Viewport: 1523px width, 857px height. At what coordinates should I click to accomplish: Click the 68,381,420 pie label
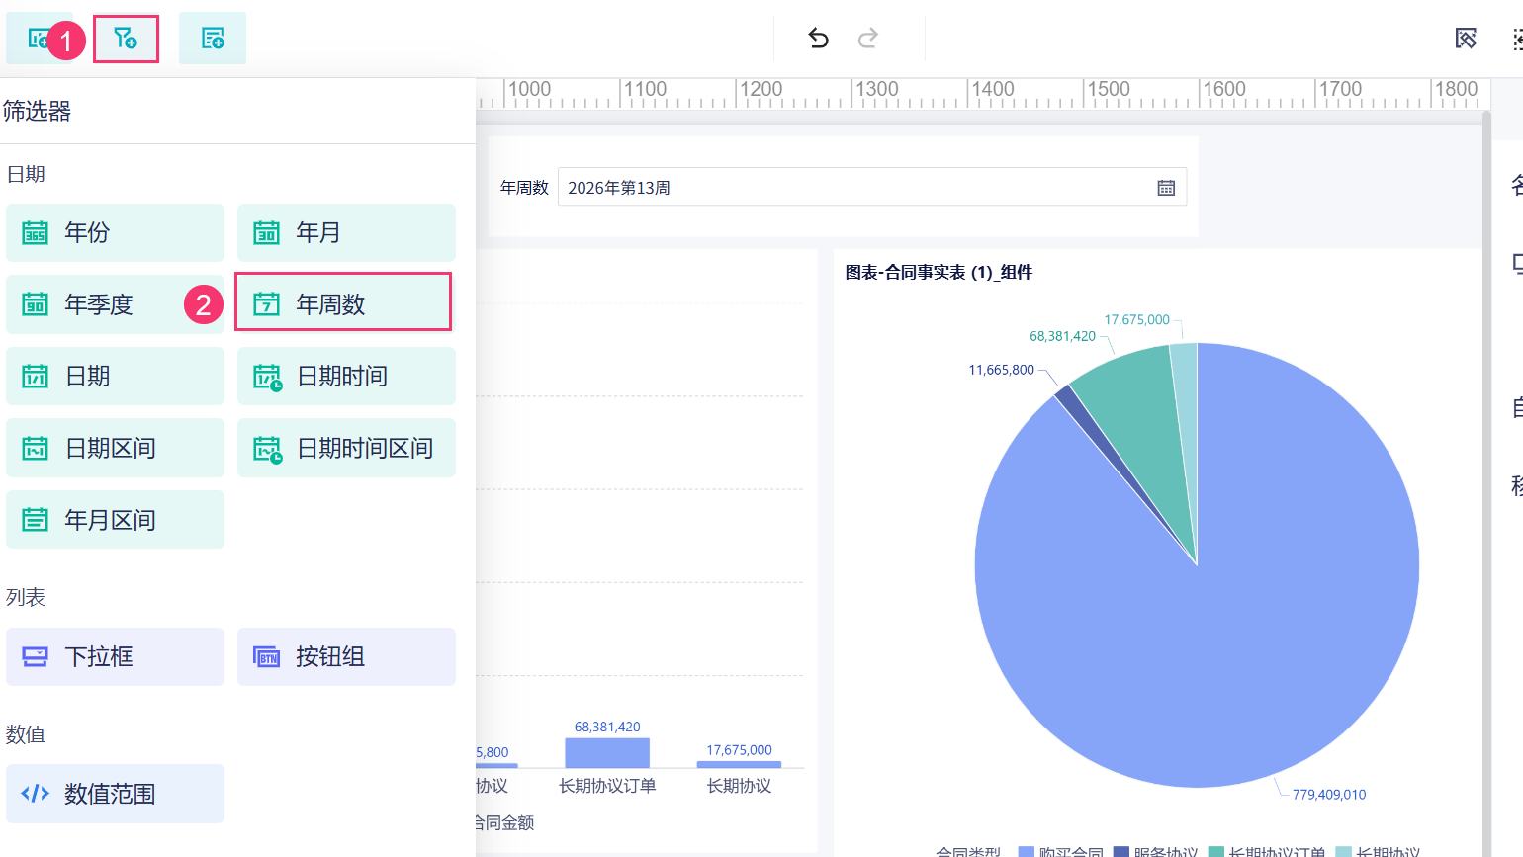(x=1062, y=336)
